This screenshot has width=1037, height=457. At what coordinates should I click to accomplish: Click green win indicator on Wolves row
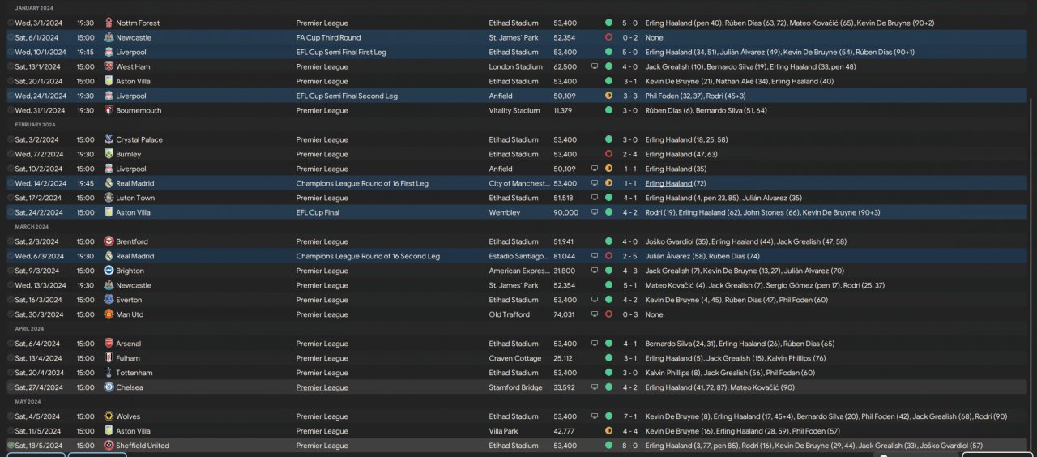[608, 416]
